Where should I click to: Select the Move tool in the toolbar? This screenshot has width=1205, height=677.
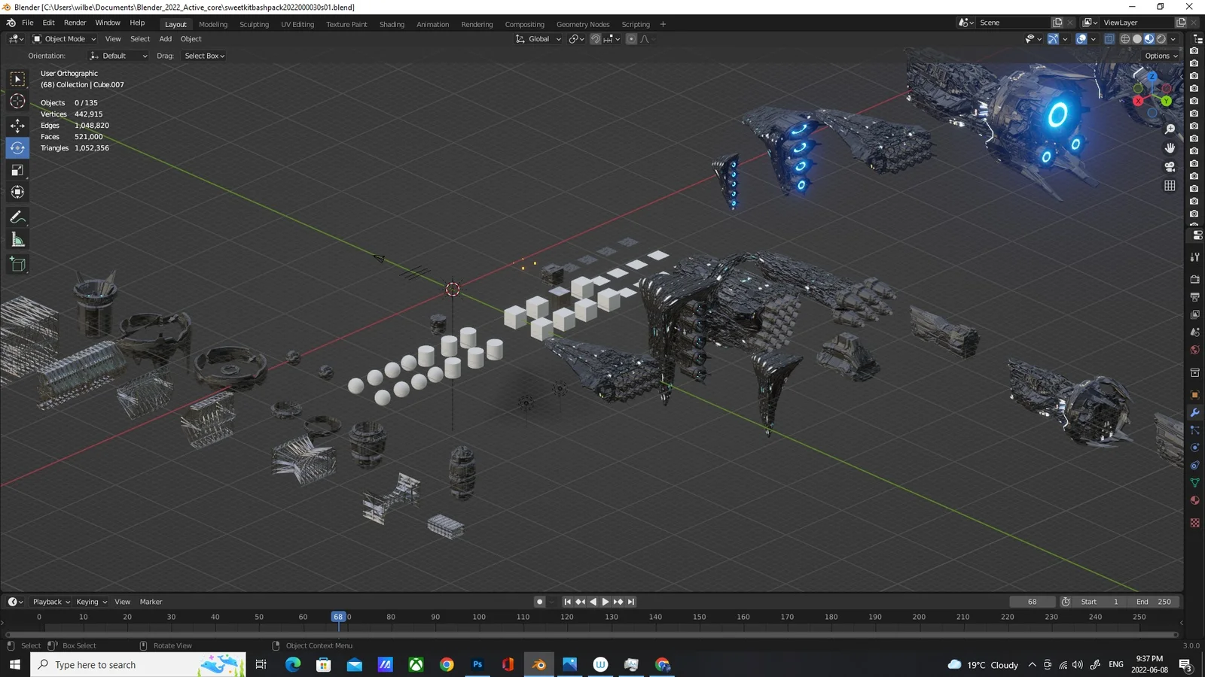click(x=17, y=126)
